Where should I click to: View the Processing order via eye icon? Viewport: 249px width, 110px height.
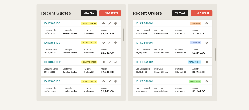pos(207,81)
